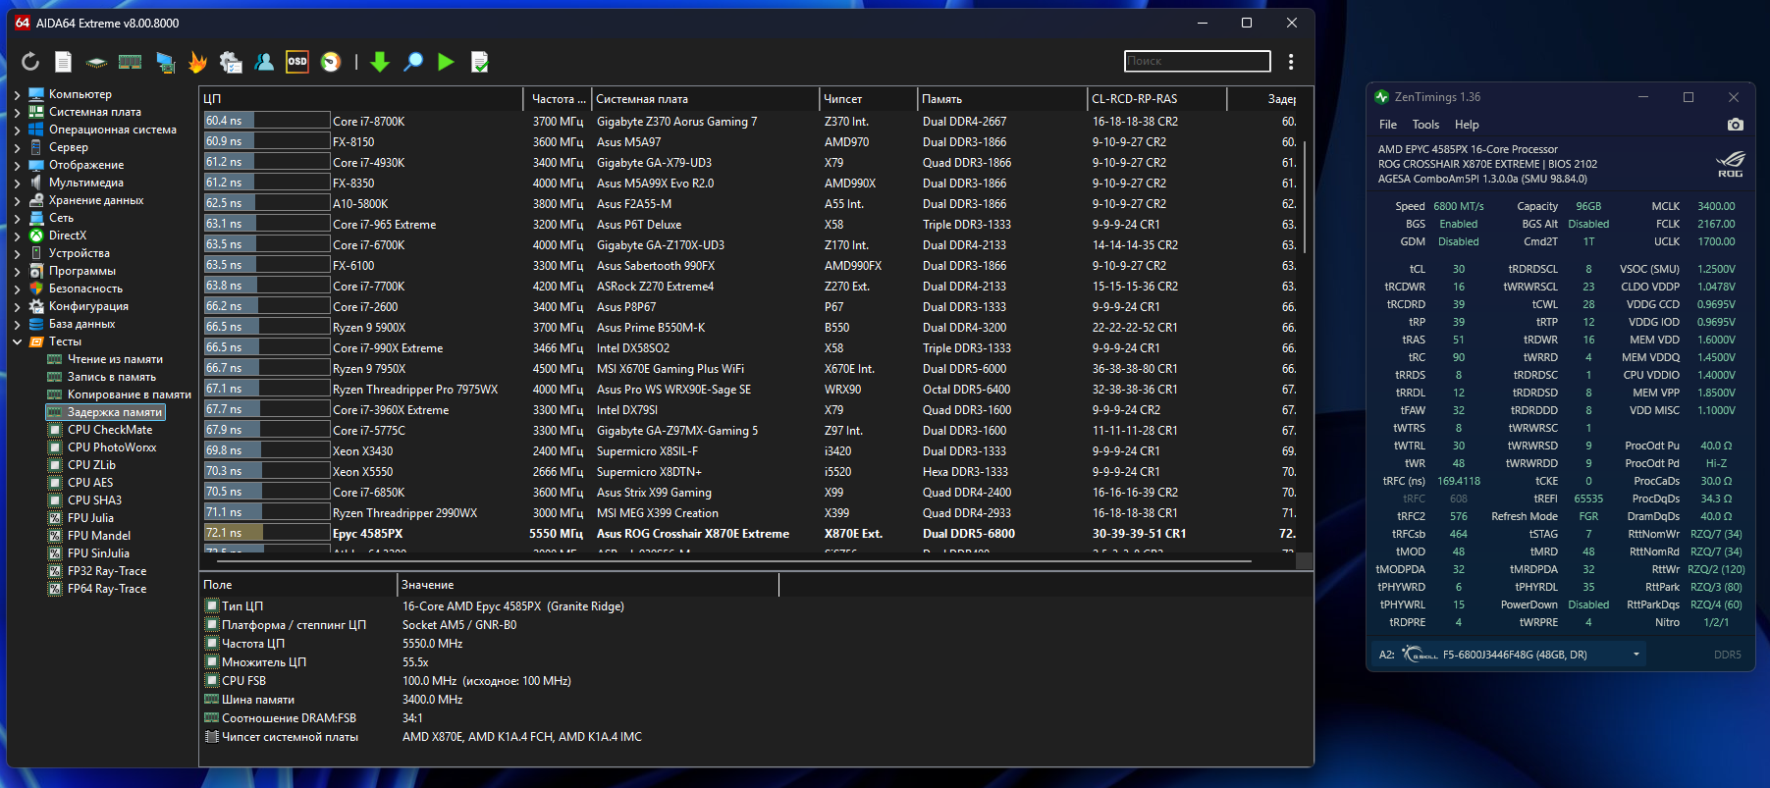Select the CPU SHA3 benchmark
The width and height of the screenshot is (1770, 788).
pos(94,500)
